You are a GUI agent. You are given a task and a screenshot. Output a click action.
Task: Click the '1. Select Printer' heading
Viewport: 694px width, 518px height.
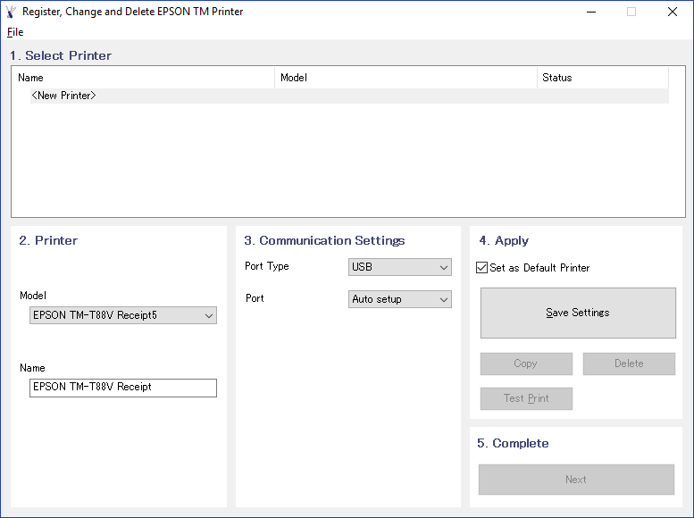(x=61, y=55)
